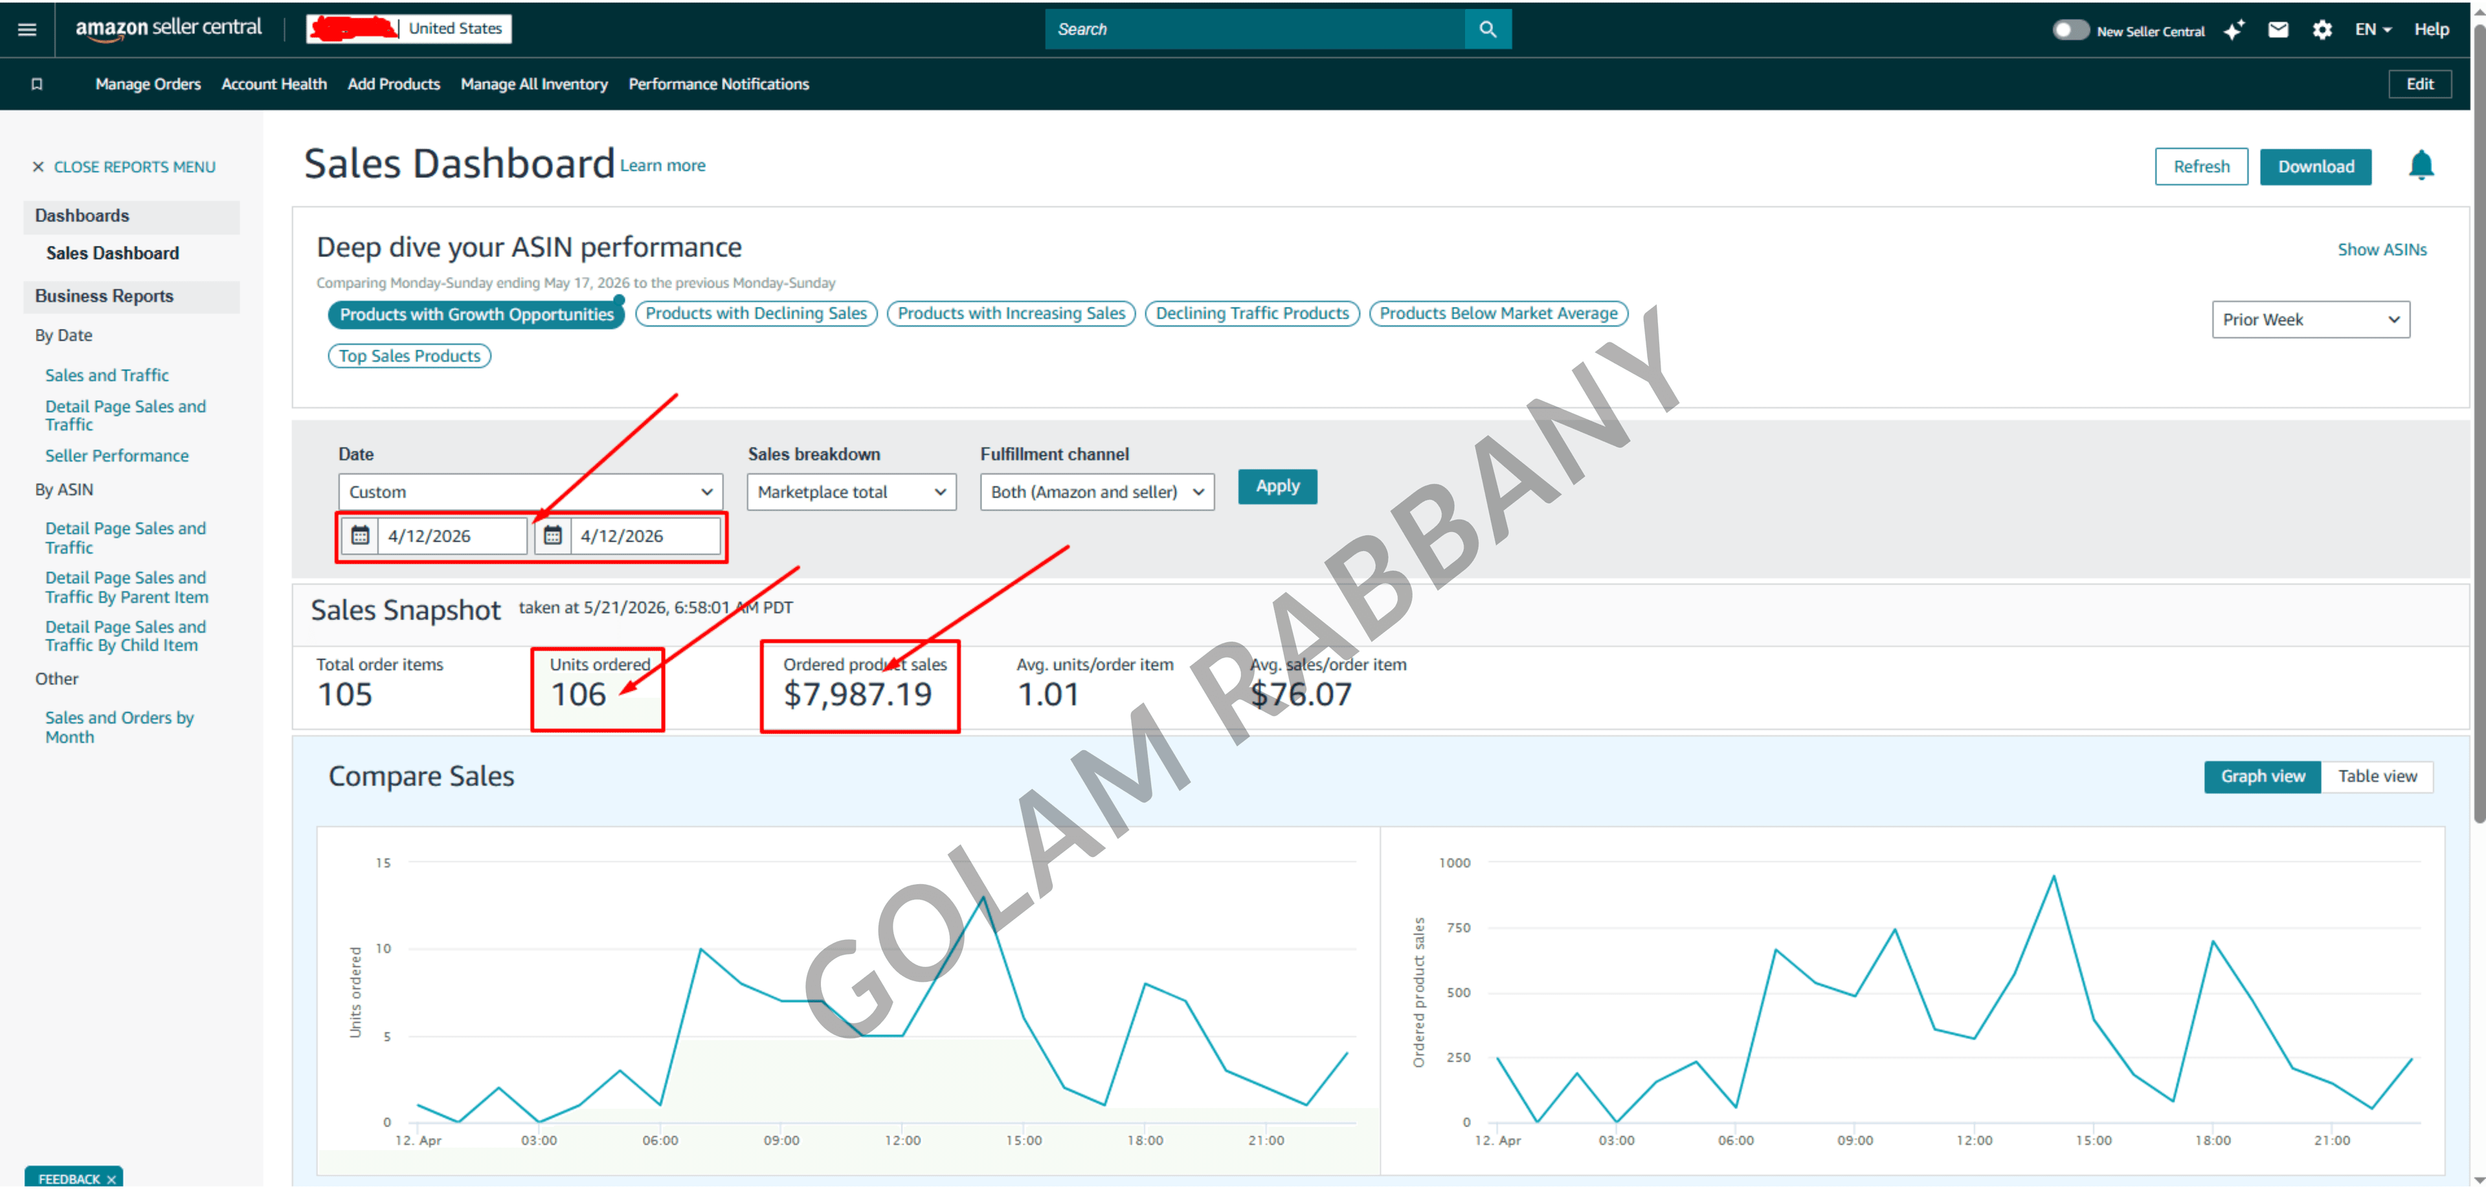Open Sales and Orders by Month
Image resolution: width=2486 pixels, height=1189 pixels.
point(118,727)
